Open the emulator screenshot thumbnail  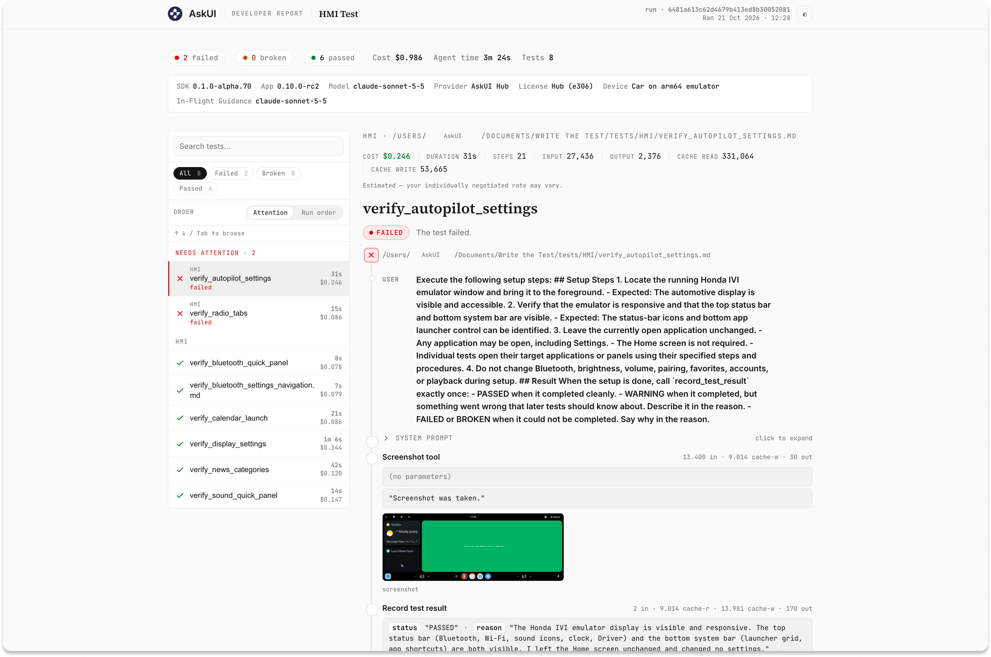473,547
